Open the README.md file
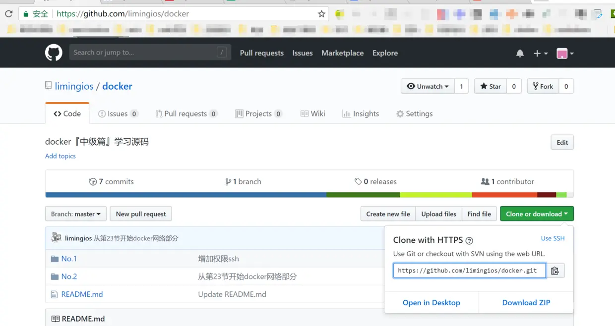615x326 pixels. coord(82,294)
